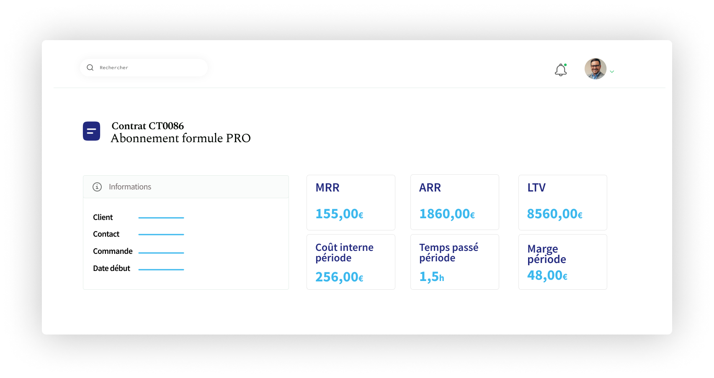Click the Contrat CT0086 title

(148, 126)
